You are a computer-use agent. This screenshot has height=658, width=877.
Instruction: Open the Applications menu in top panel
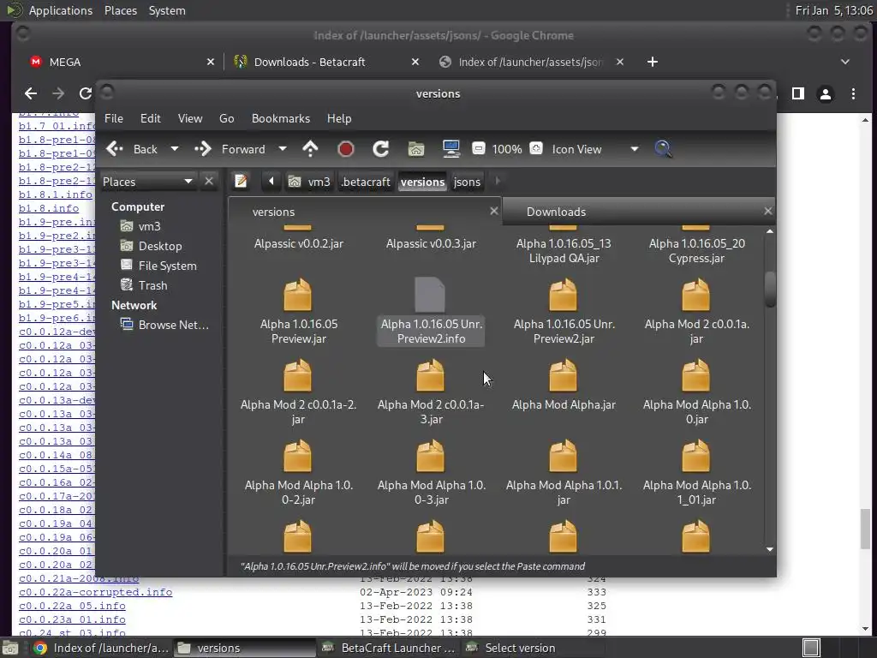click(61, 10)
